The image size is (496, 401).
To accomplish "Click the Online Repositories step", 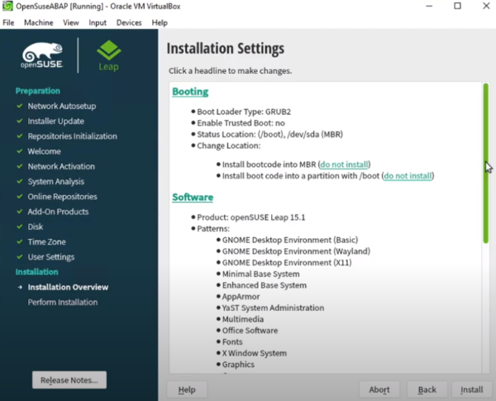I will coord(62,197).
